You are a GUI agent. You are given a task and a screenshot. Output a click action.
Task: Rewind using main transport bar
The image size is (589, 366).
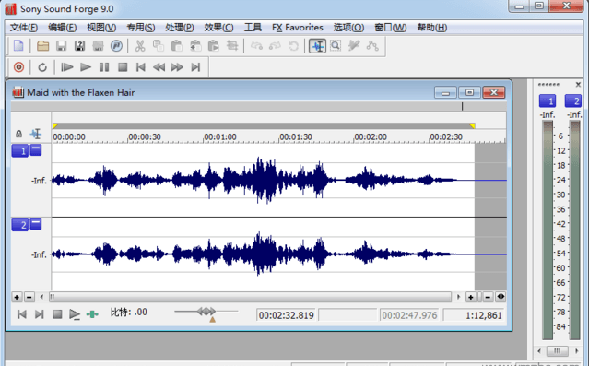pyautogui.click(x=159, y=67)
